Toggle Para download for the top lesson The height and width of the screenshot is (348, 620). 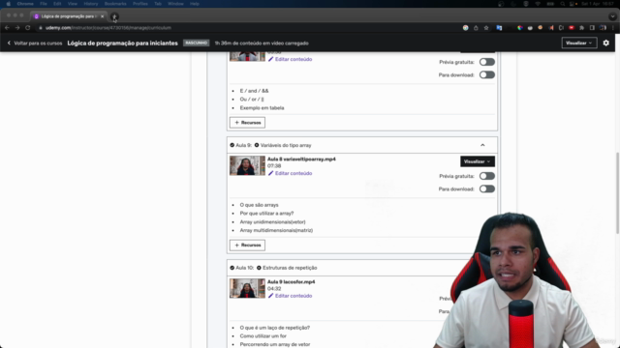486,75
